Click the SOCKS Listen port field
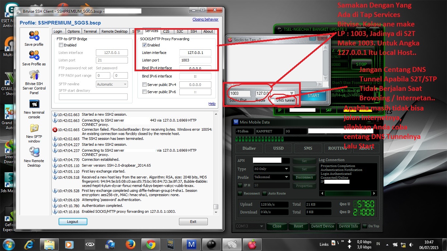Image resolution: width=447 pixels, height=251 pixels. (x=195, y=60)
